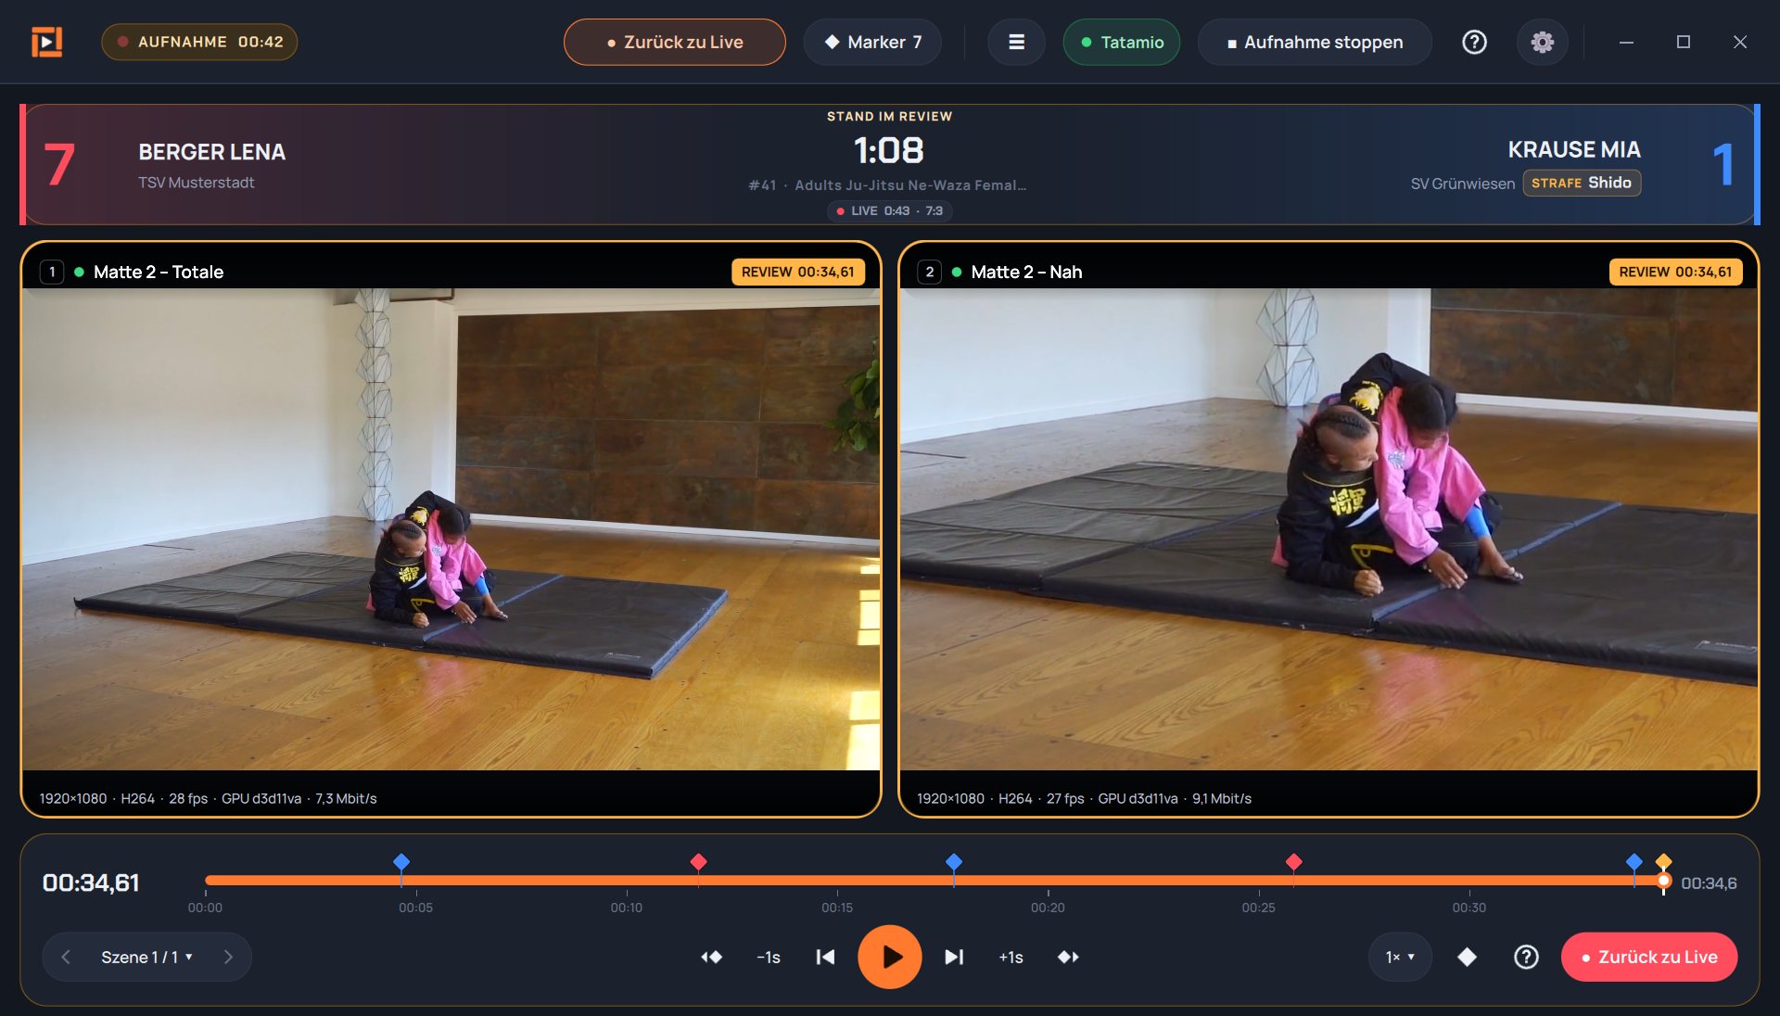Click REVIEW 00:34,61 badge on camera 2

click(x=1675, y=272)
